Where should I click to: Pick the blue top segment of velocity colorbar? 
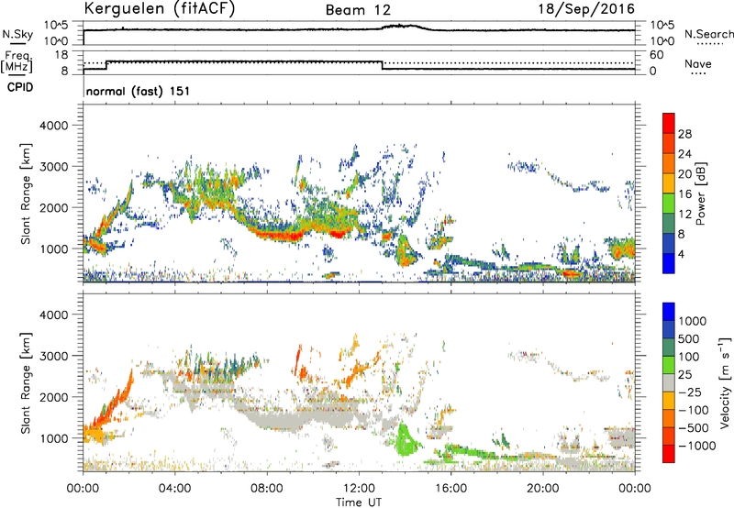click(x=669, y=312)
